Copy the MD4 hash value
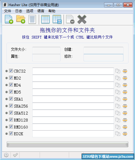135x160 pixels. click(x=118, y=85)
